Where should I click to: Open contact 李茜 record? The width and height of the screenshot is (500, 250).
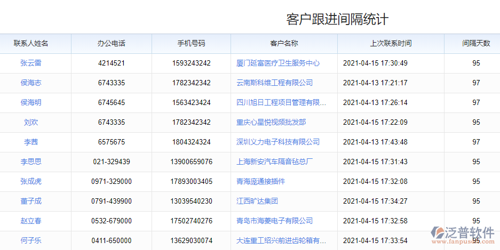[31, 142]
